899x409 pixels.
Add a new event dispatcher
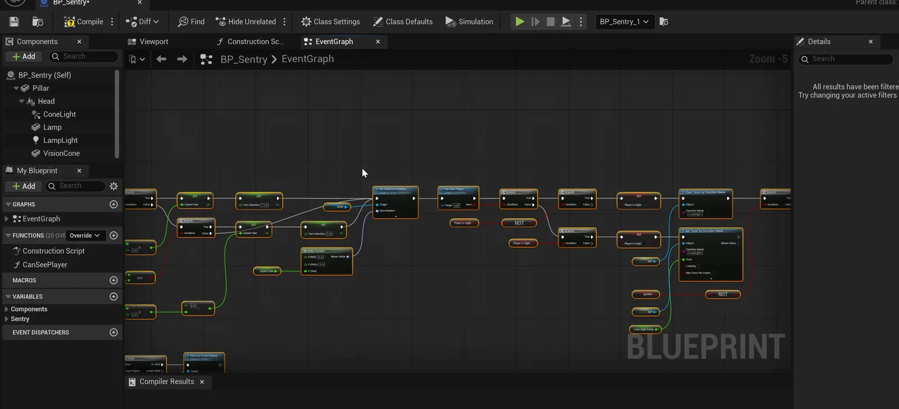pyautogui.click(x=113, y=332)
